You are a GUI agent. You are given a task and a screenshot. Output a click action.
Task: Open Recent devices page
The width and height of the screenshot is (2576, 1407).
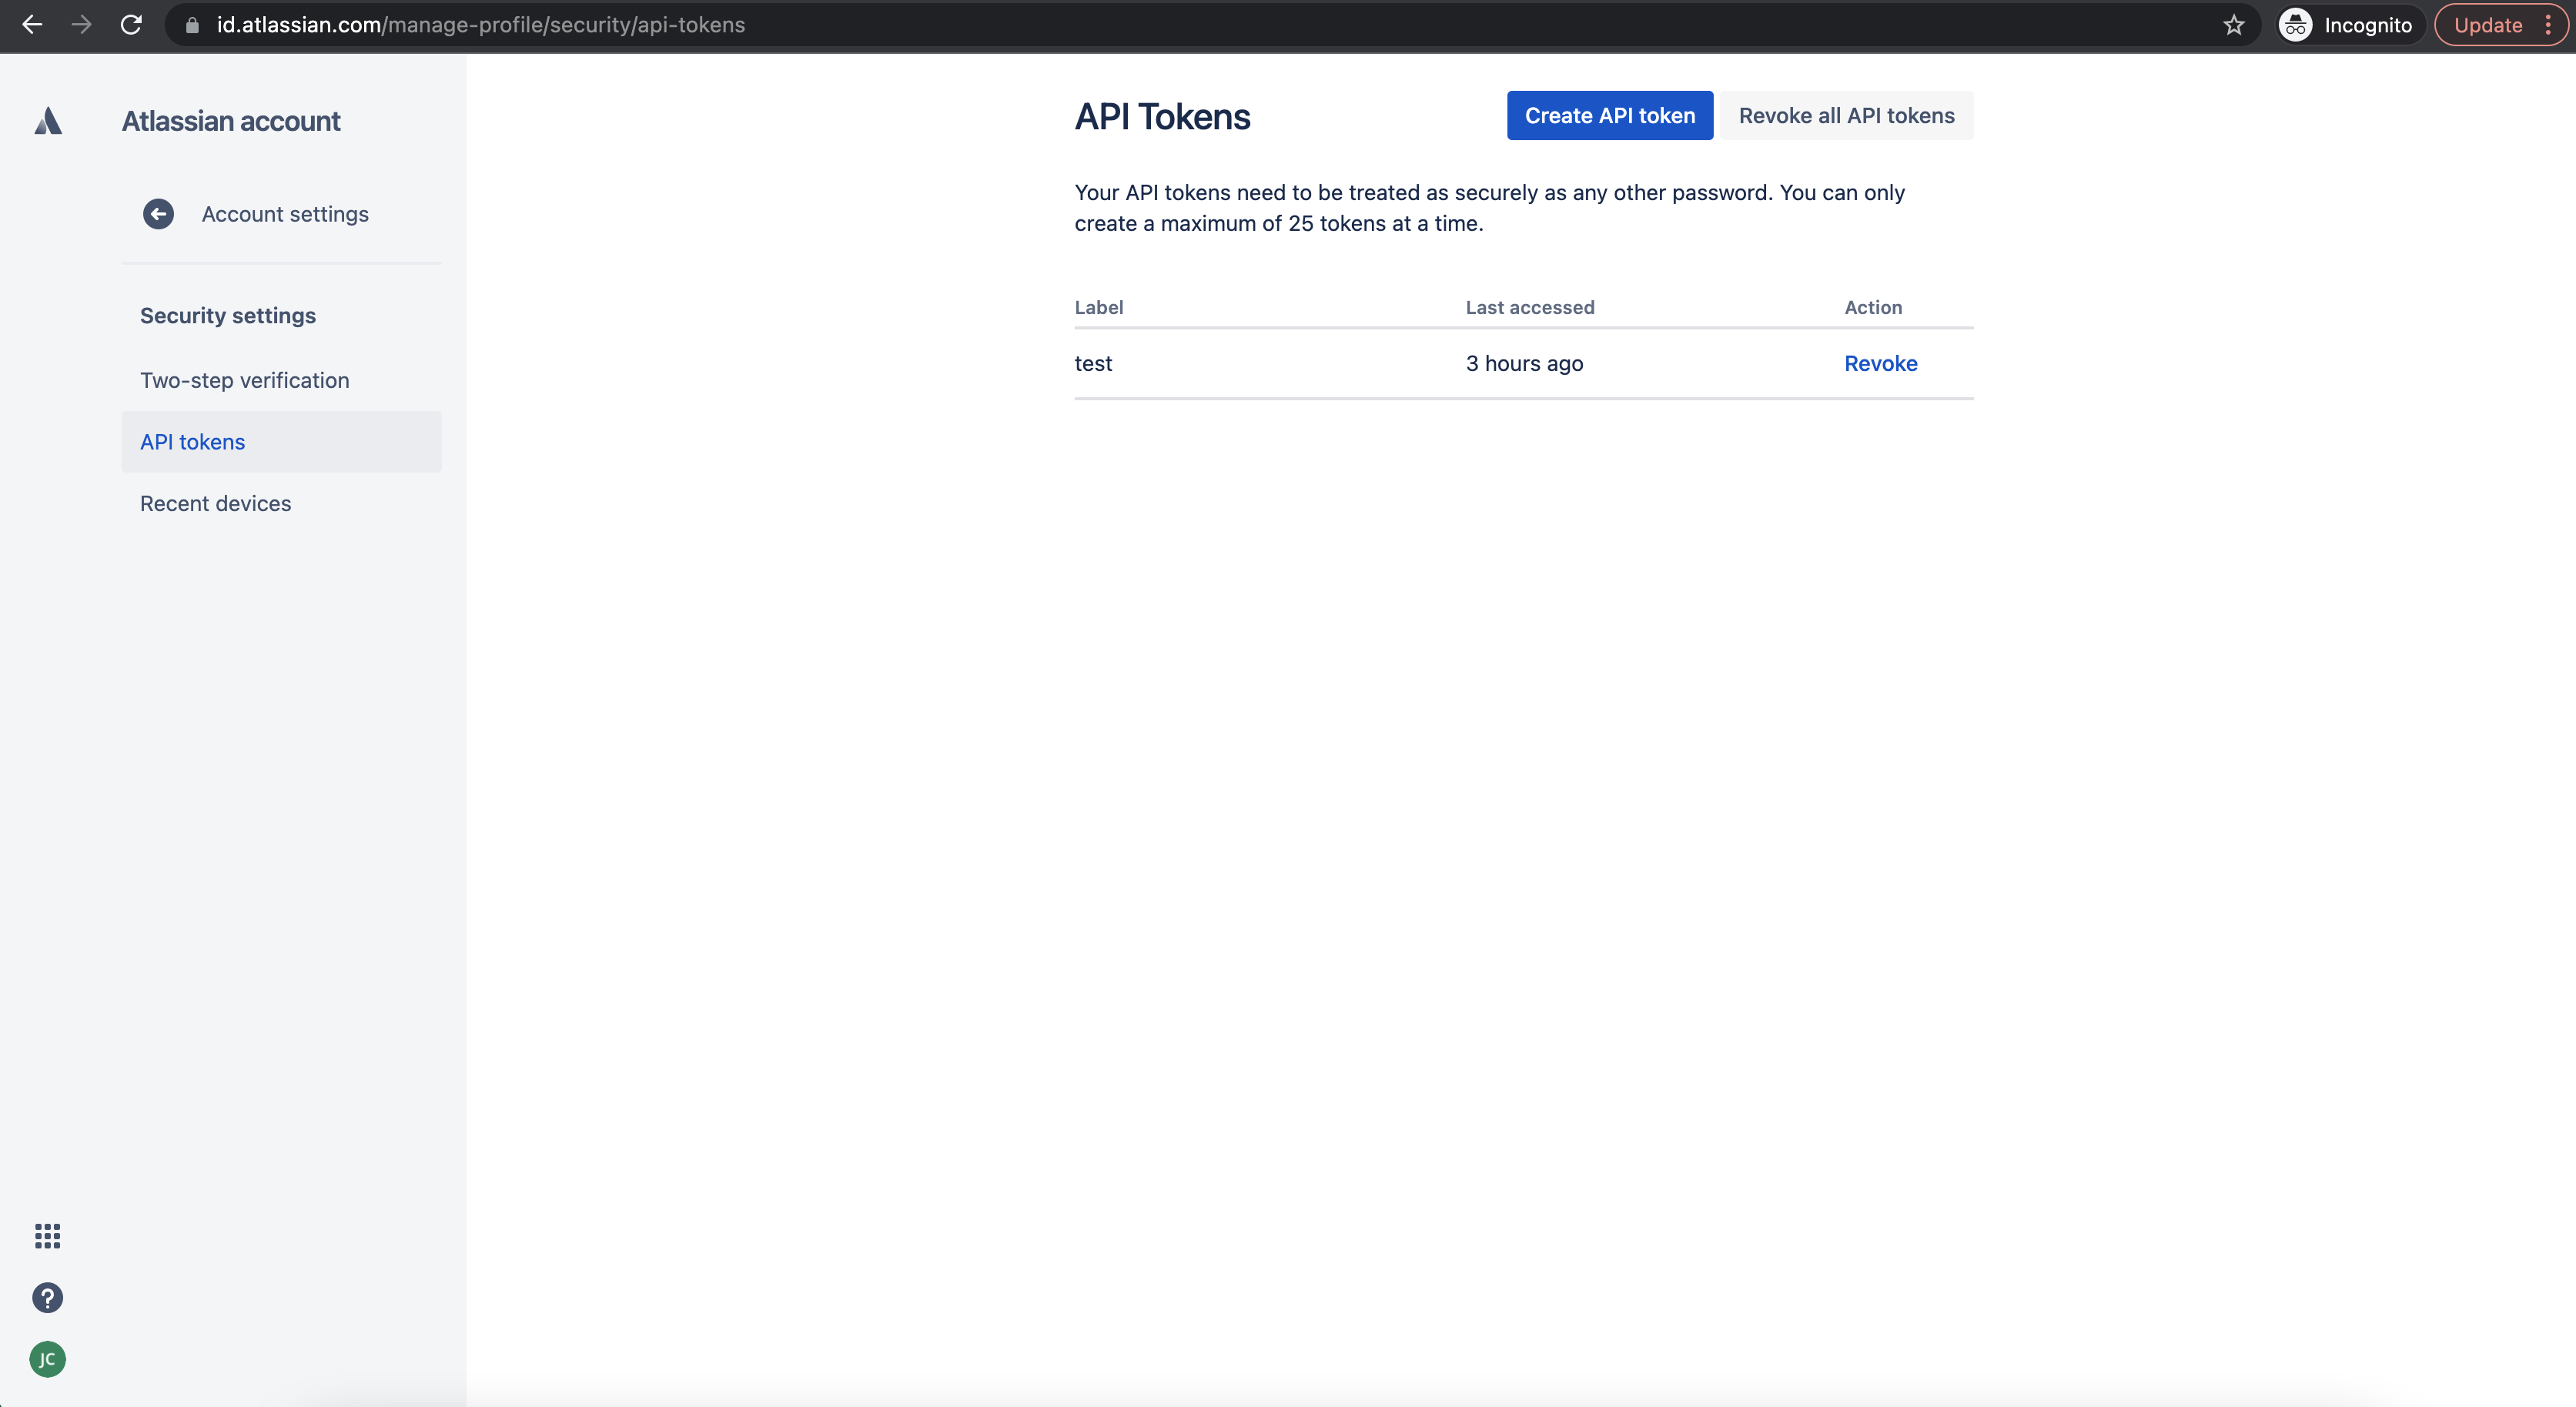(x=281, y=504)
